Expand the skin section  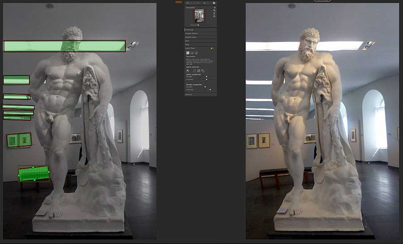(200, 41)
